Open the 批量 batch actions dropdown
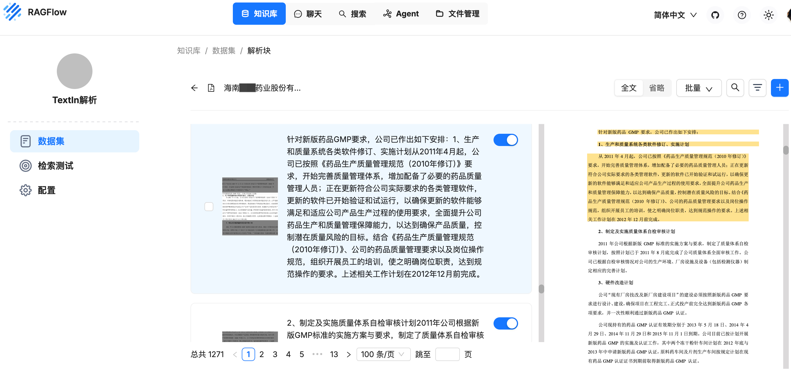The width and height of the screenshot is (791, 371). pyautogui.click(x=699, y=88)
